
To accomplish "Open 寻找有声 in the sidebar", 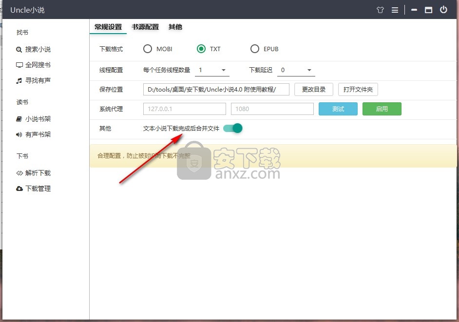I will [x=38, y=80].
